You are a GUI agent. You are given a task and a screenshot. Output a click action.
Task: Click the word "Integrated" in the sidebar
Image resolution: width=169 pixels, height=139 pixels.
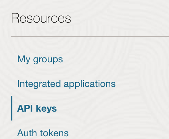tap(39, 84)
